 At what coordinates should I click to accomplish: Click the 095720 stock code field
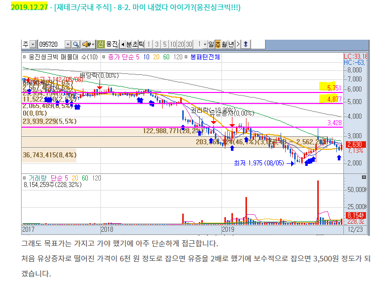point(51,44)
